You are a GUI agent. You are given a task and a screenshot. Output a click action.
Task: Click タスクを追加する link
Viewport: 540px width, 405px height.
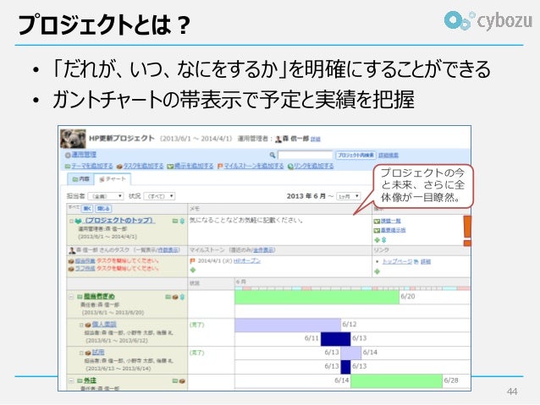[x=143, y=166]
